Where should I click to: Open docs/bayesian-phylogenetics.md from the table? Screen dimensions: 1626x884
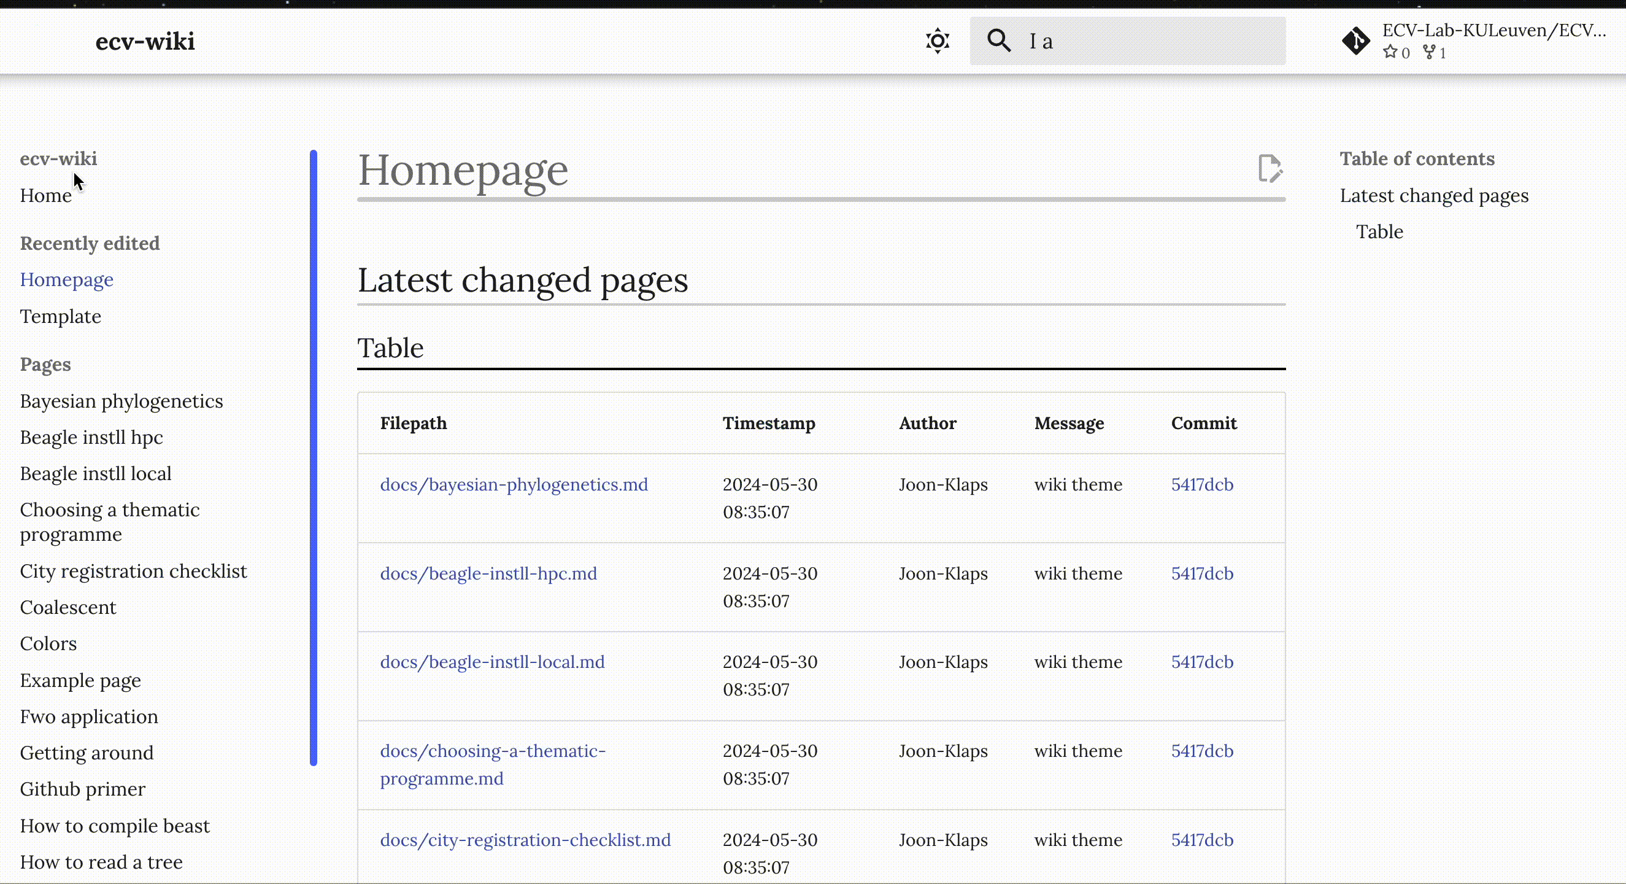514,484
